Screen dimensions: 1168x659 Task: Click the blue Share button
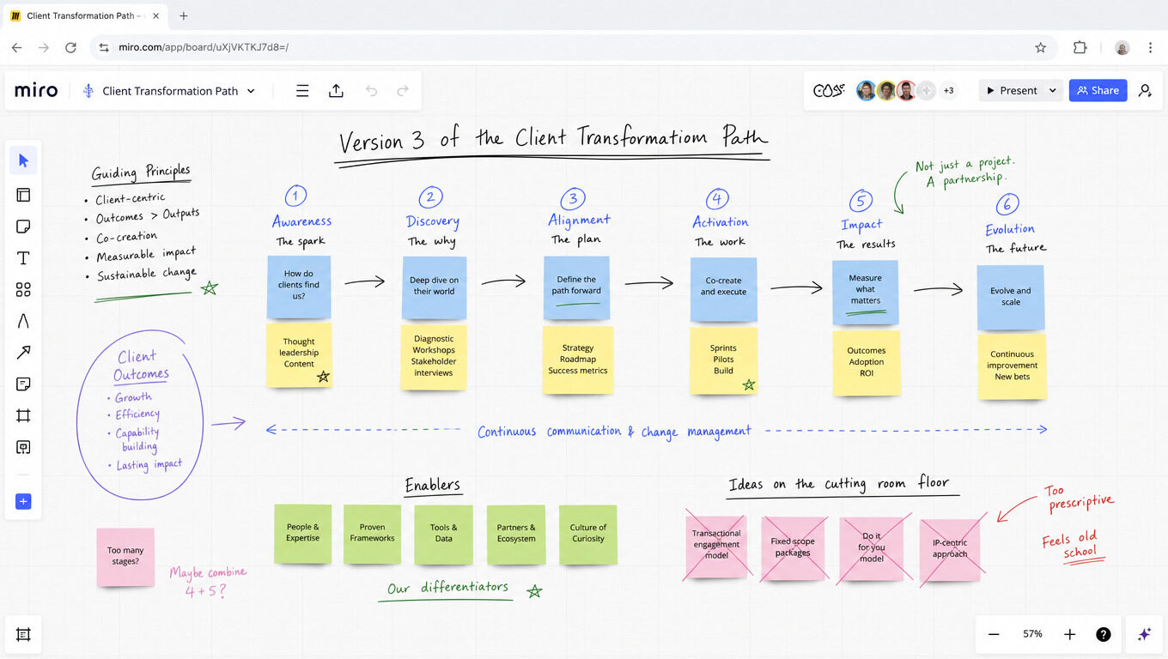coord(1098,90)
